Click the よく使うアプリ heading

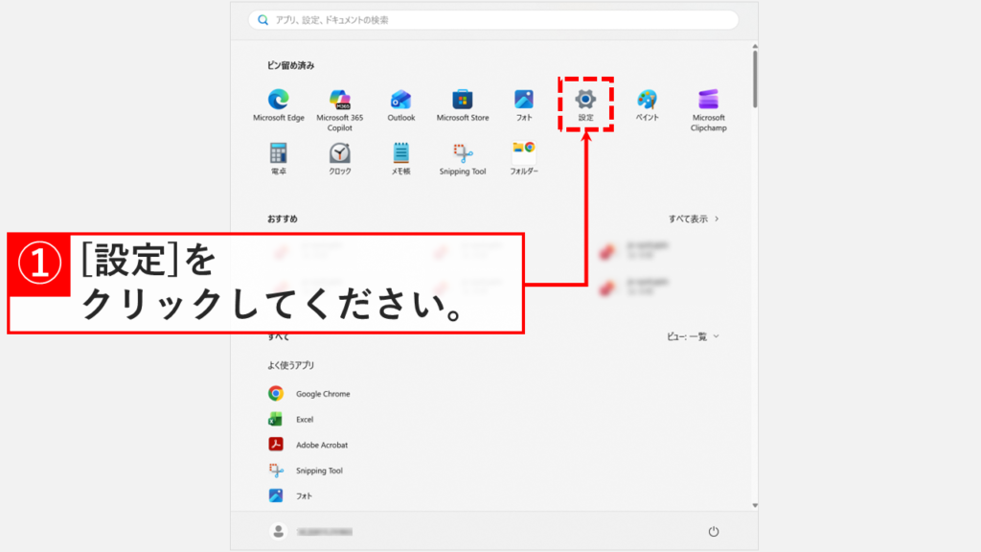pyautogui.click(x=291, y=365)
